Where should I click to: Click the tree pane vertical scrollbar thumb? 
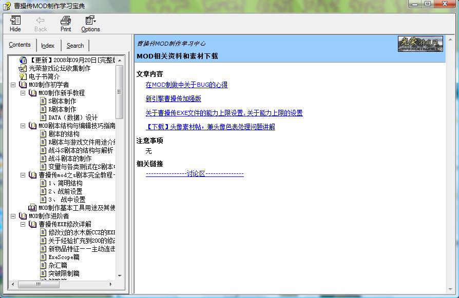[x=119, y=92]
